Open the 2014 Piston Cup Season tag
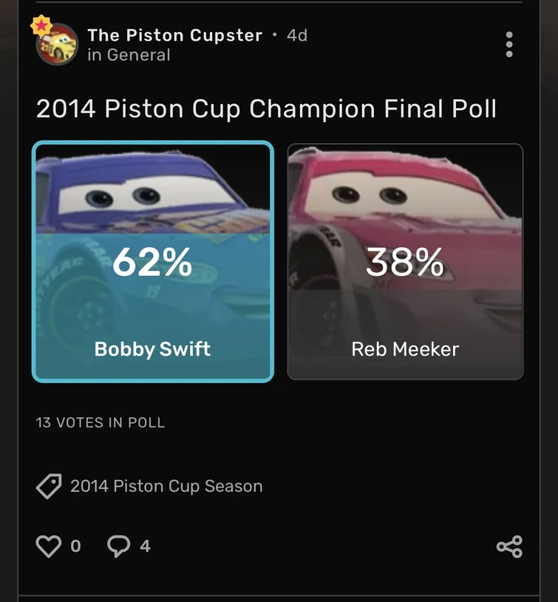The width and height of the screenshot is (558, 602). (166, 487)
